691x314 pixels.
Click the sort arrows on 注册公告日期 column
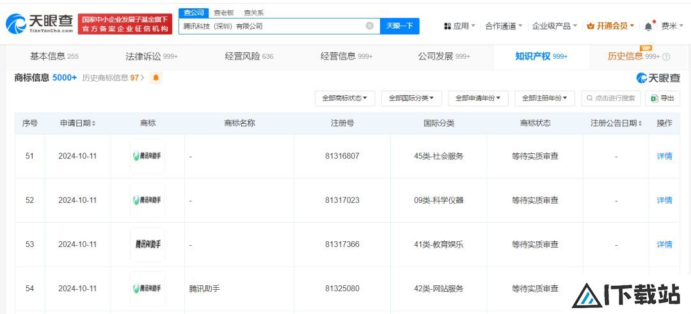(x=640, y=124)
